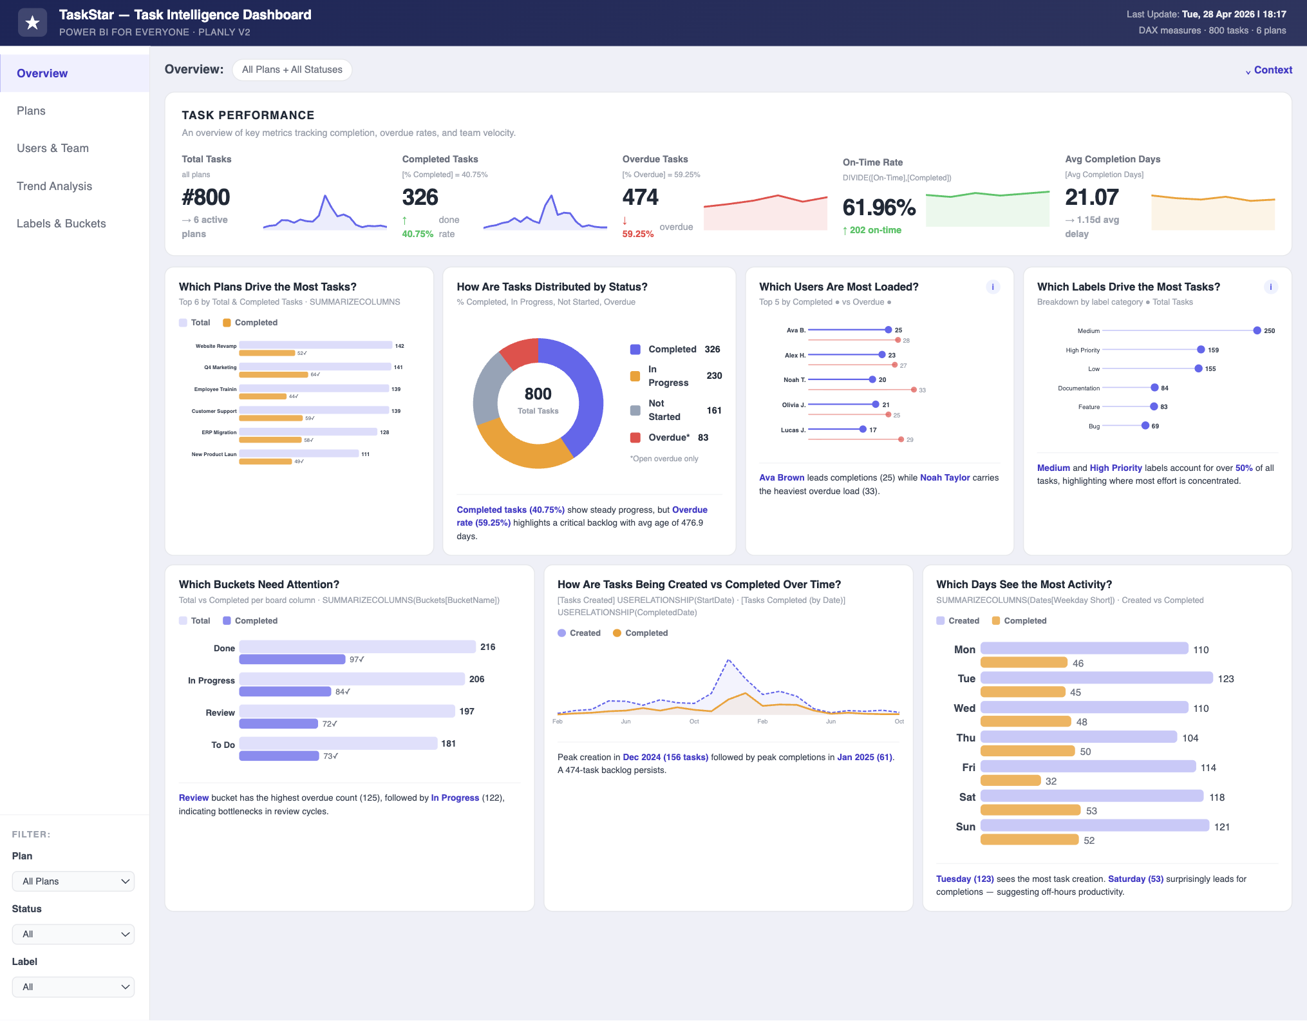Click Completed swatch in status donut legend
The height and width of the screenshot is (1023, 1307).
tap(635, 349)
